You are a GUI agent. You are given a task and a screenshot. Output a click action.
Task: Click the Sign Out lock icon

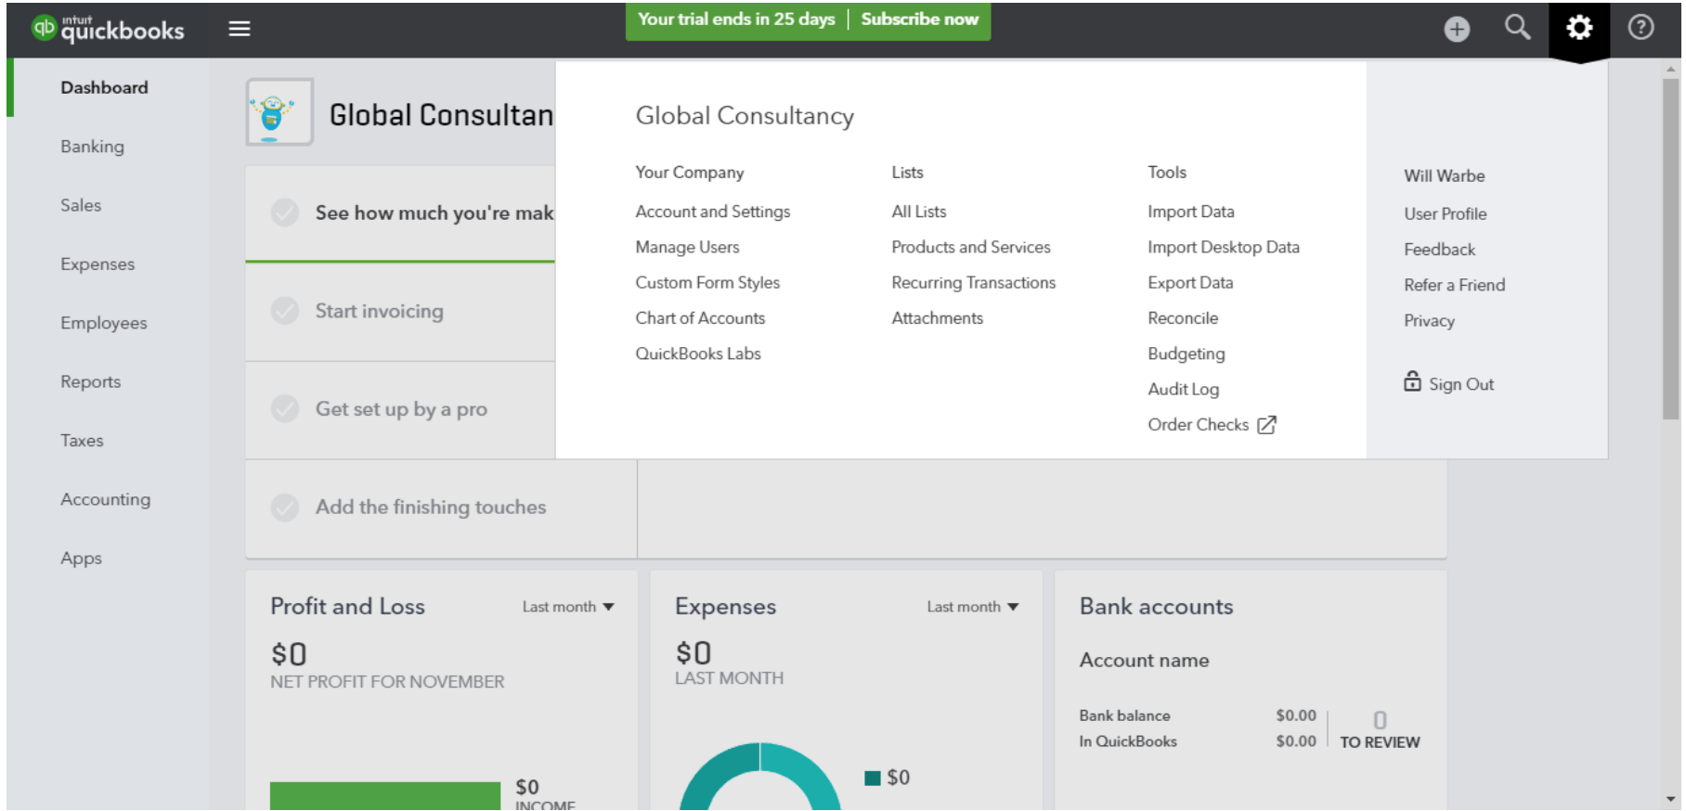pos(1412,381)
